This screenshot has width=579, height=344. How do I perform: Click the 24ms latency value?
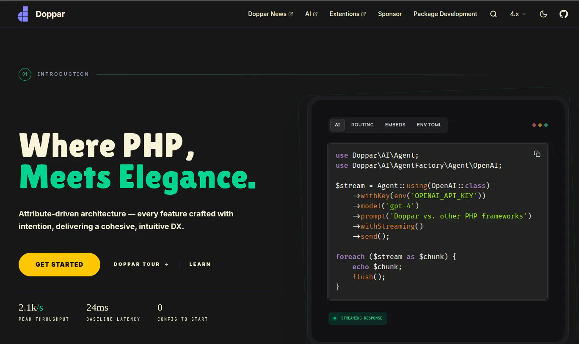(97, 308)
